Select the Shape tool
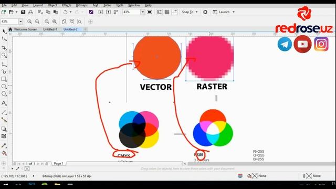Image resolution: width=336 pixels, height=189 pixels. tap(4, 39)
